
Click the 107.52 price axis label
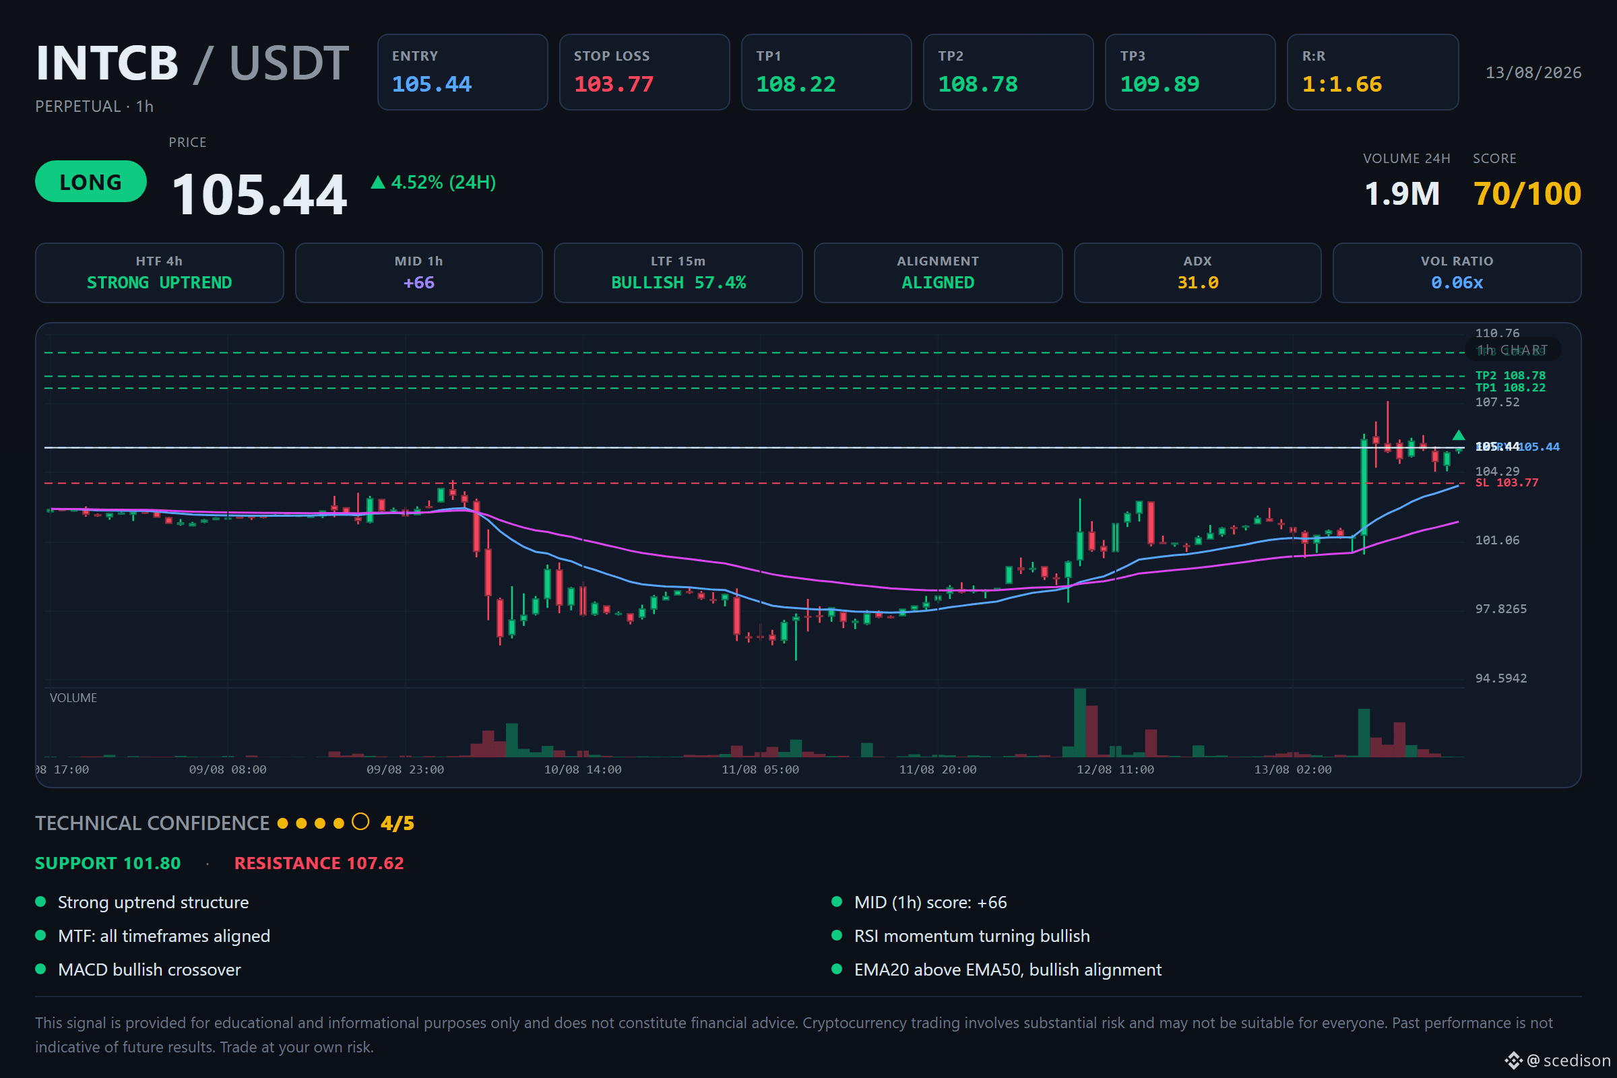tap(1497, 402)
